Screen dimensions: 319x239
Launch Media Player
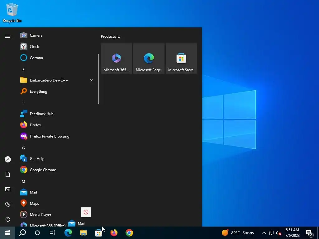click(57, 215)
